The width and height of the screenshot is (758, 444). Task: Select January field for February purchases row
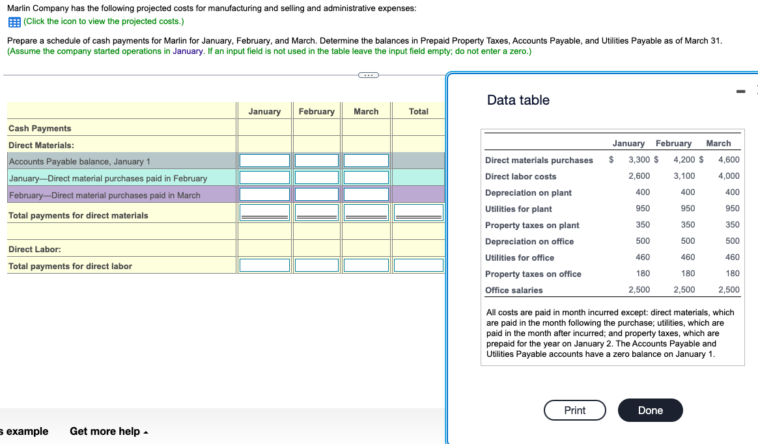click(x=264, y=194)
